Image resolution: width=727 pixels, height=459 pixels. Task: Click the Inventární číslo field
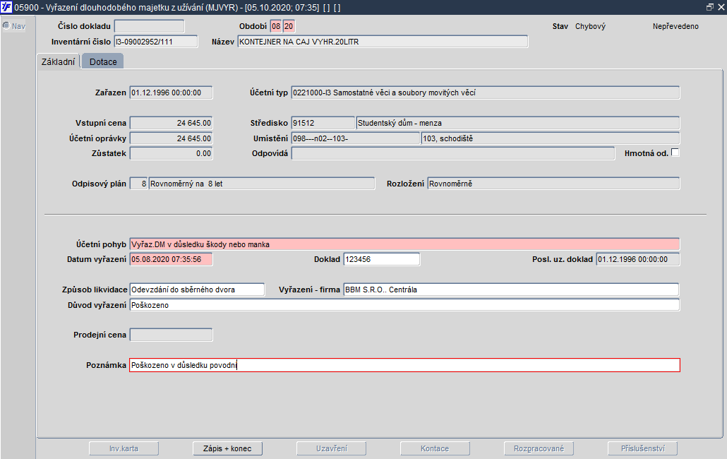tap(156, 42)
